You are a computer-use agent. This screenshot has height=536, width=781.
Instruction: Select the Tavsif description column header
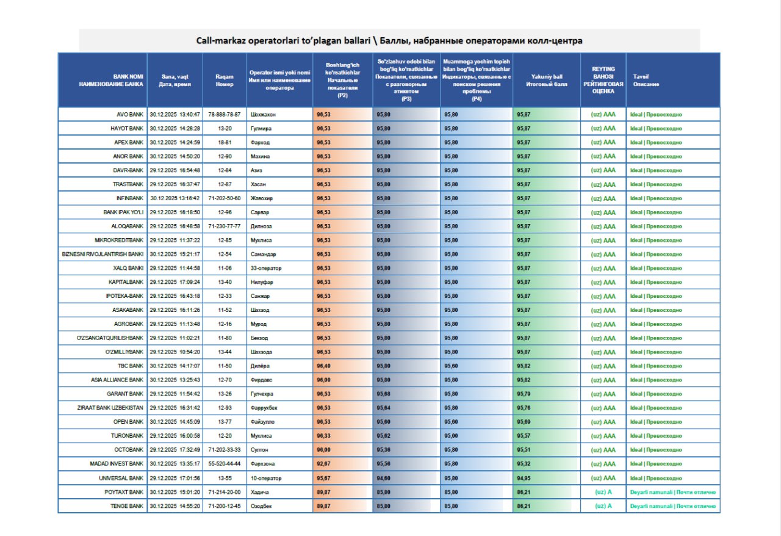click(x=641, y=80)
